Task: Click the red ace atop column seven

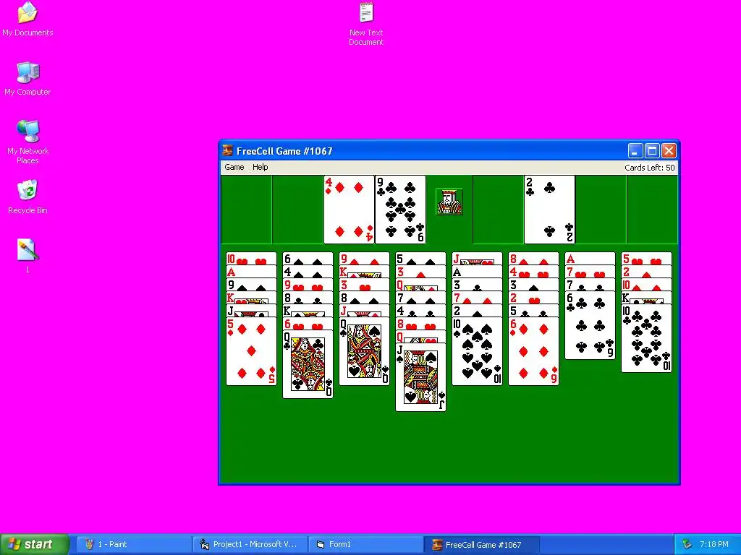Action: point(590,259)
